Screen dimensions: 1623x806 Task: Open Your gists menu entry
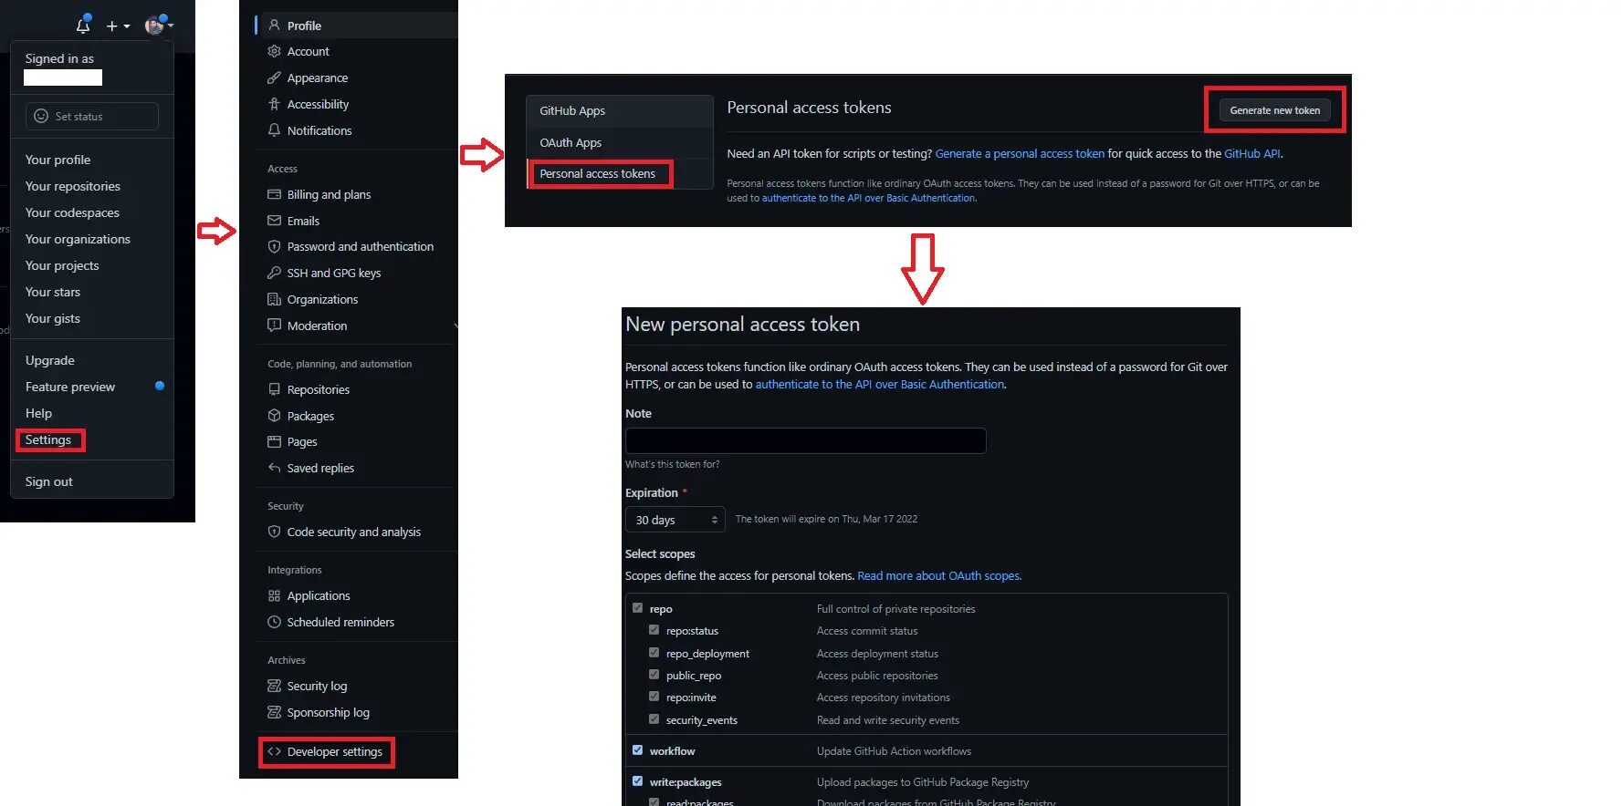(x=53, y=318)
